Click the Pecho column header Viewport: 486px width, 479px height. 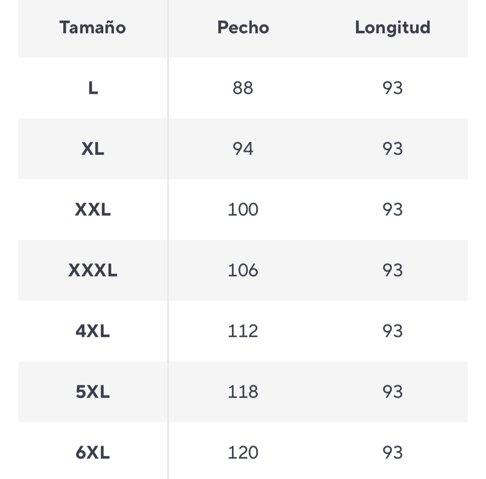tap(243, 27)
